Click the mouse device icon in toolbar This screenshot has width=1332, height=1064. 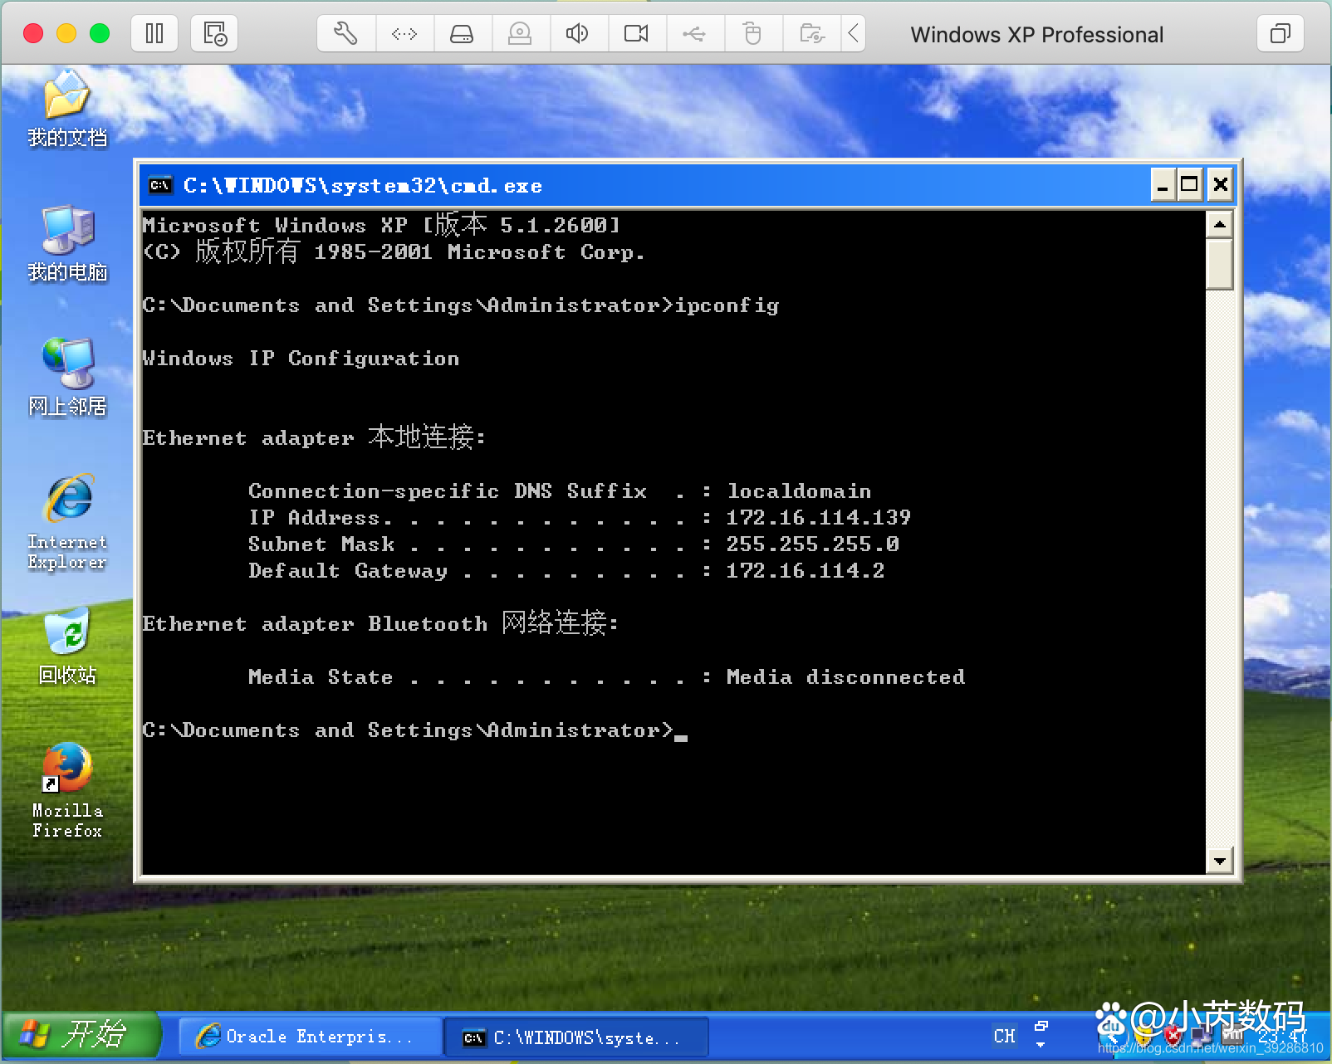click(x=752, y=34)
